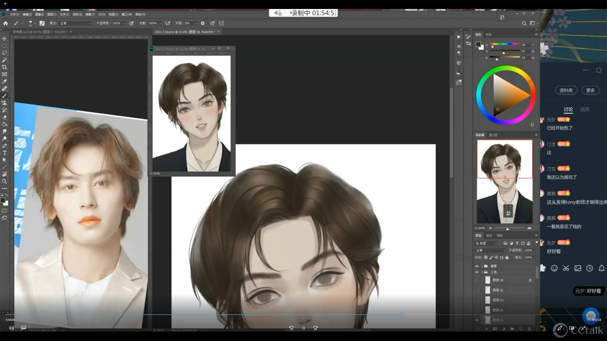Create a new group with folder icon

click(x=512, y=329)
